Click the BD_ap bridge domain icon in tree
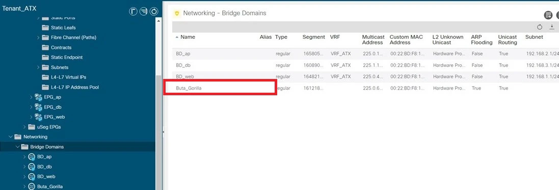Image resolution: width=559 pixels, height=190 pixels. click(32, 157)
